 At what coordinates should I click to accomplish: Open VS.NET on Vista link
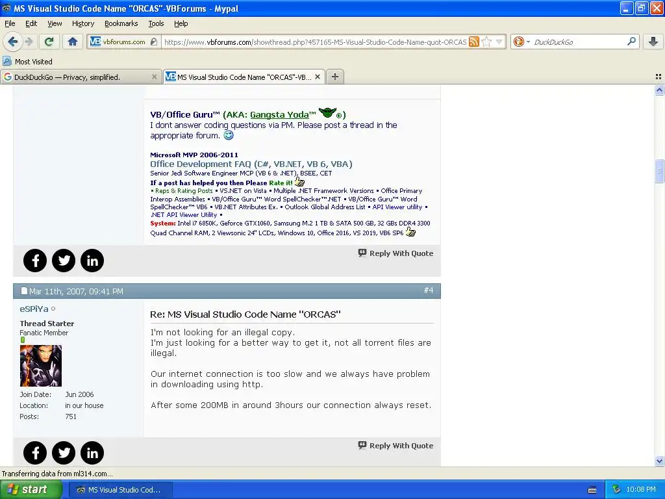pyautogui.click(x=243, y=191)
